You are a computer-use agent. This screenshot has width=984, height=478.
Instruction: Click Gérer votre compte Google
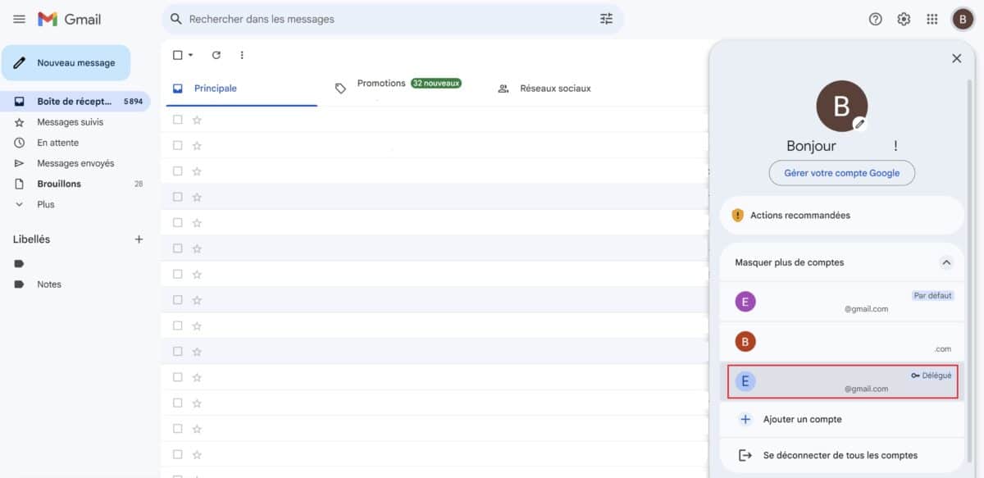(841, 173)
